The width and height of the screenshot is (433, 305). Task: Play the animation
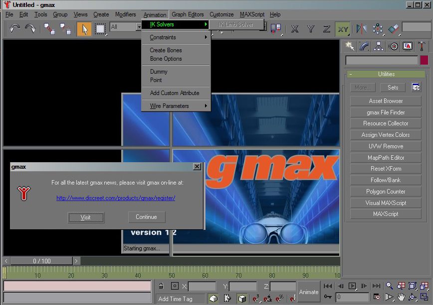click(352, 286)
